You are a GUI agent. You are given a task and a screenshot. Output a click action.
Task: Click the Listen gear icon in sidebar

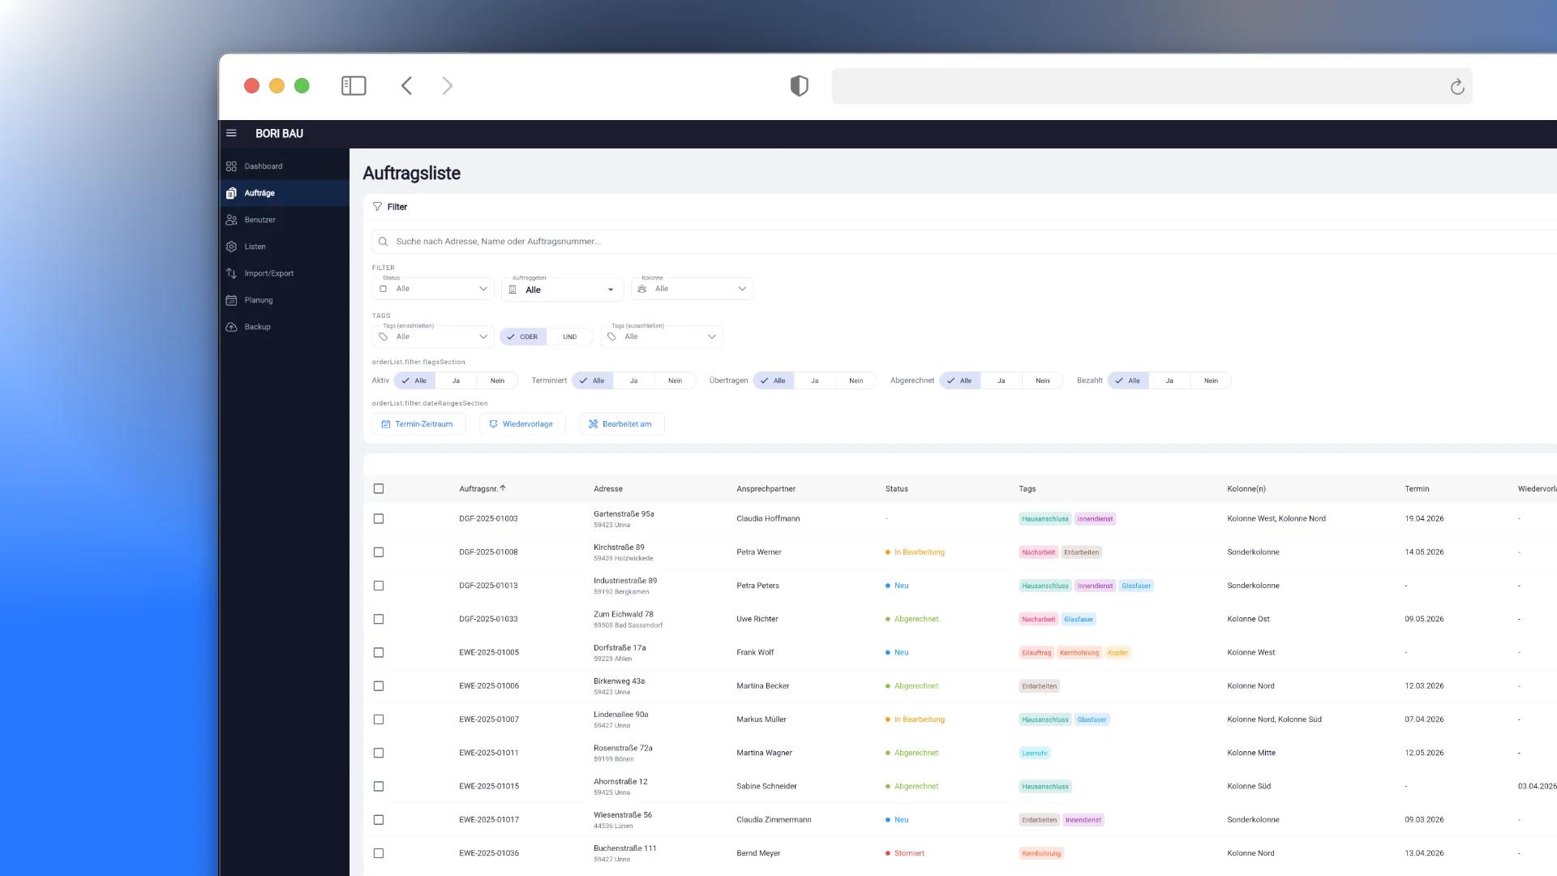point(231,247)
